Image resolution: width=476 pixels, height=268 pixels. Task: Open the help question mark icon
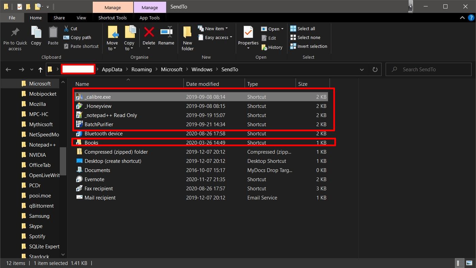point(471,18)
